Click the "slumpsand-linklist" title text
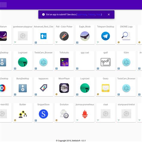This screenshot has height=142, width=142. (126, 105)
